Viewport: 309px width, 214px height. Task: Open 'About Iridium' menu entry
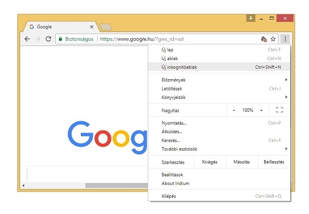(219, 183)
